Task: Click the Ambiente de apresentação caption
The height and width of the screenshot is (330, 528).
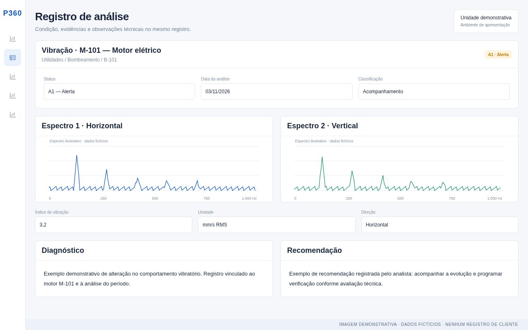Action: 485,25
